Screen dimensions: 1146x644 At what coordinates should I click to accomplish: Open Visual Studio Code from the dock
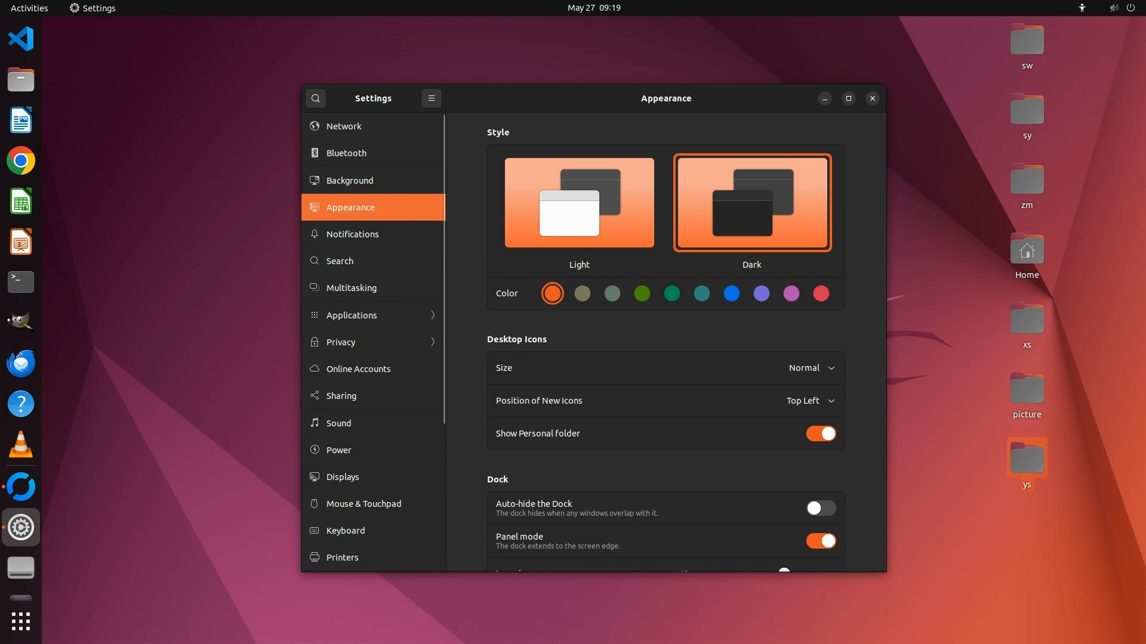[x=21, y=39]
